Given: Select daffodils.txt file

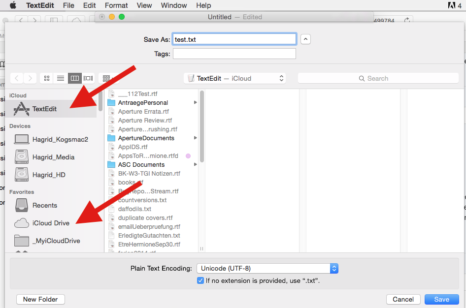Looking at the screenshot, I should tap(134, 209).
